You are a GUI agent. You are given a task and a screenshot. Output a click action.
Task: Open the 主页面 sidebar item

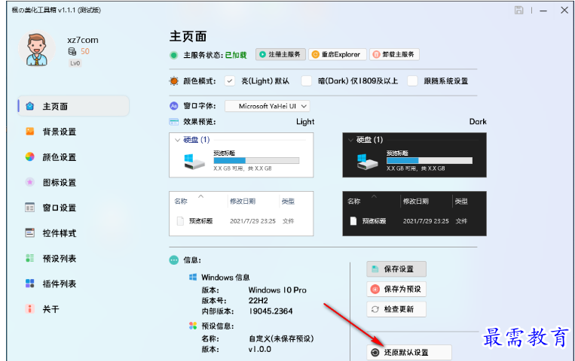(74, 106)
